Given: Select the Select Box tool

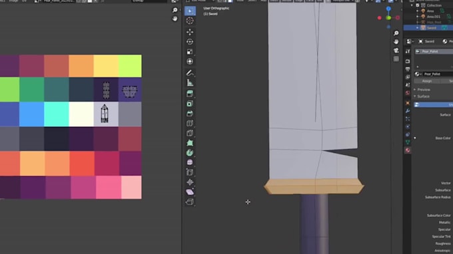Looking at the screenshot, I should coord(190,11).
